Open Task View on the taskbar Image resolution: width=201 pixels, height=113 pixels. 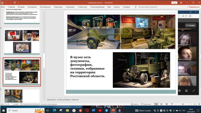click(x=48, y=110)
